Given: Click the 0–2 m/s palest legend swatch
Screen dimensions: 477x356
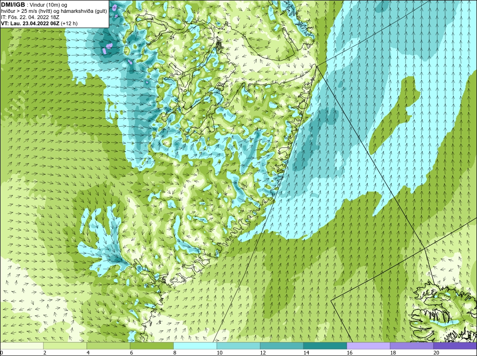Looking at the screenshot, I should (21, 346).
